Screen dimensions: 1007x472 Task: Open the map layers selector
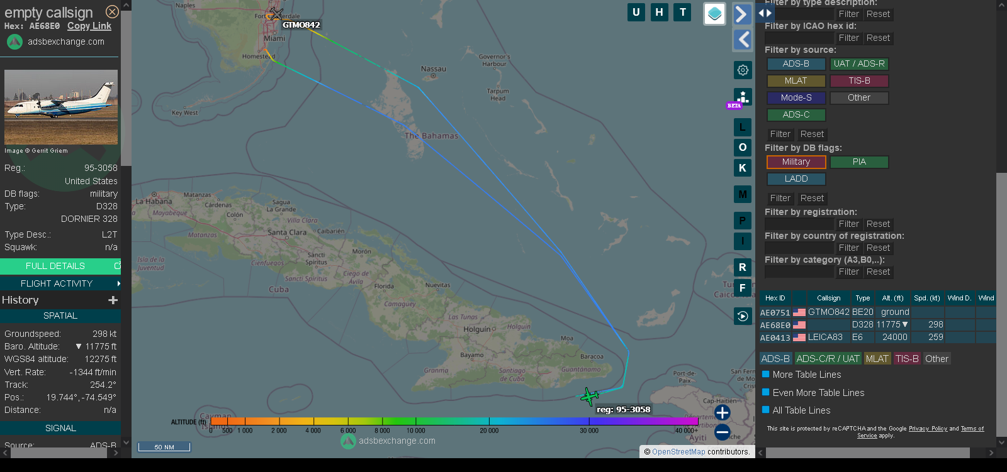point(714,14)
